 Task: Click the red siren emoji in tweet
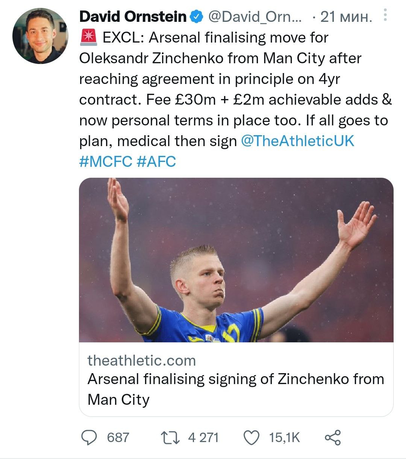(x=89, y=38)
